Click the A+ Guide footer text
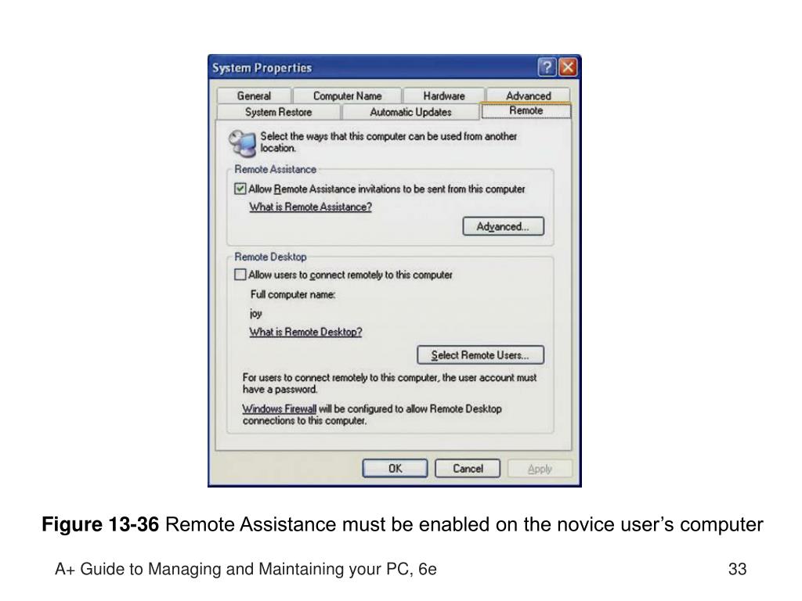Image resolution: width=802 pixels, height=601 pixels. [245, 569]
